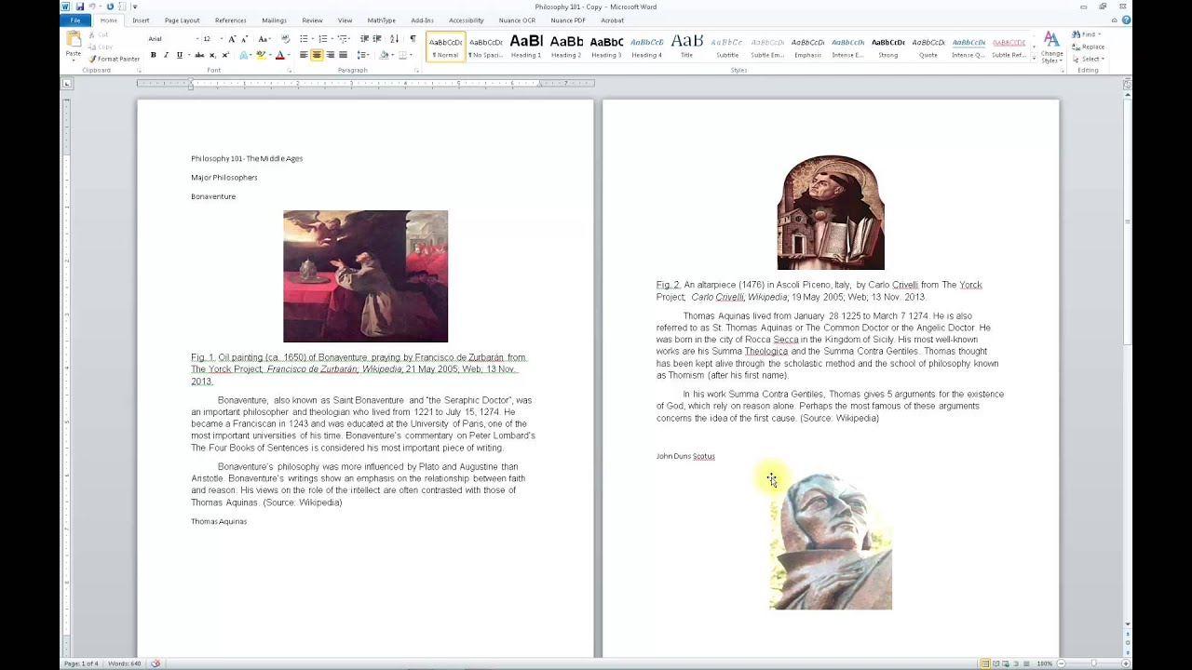Click the proofing errors status bar icon
This screenshot has width=1192, height=670.
[x=156, y=663]
